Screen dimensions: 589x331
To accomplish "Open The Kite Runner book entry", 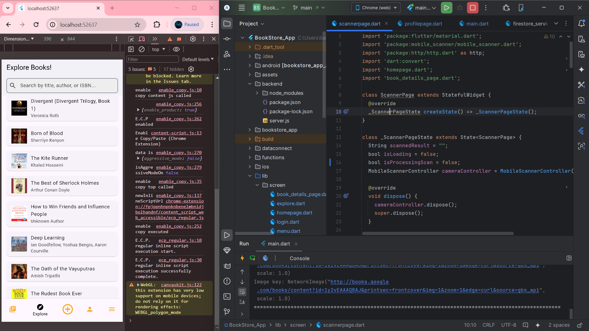I will click(x=62, y=161).
